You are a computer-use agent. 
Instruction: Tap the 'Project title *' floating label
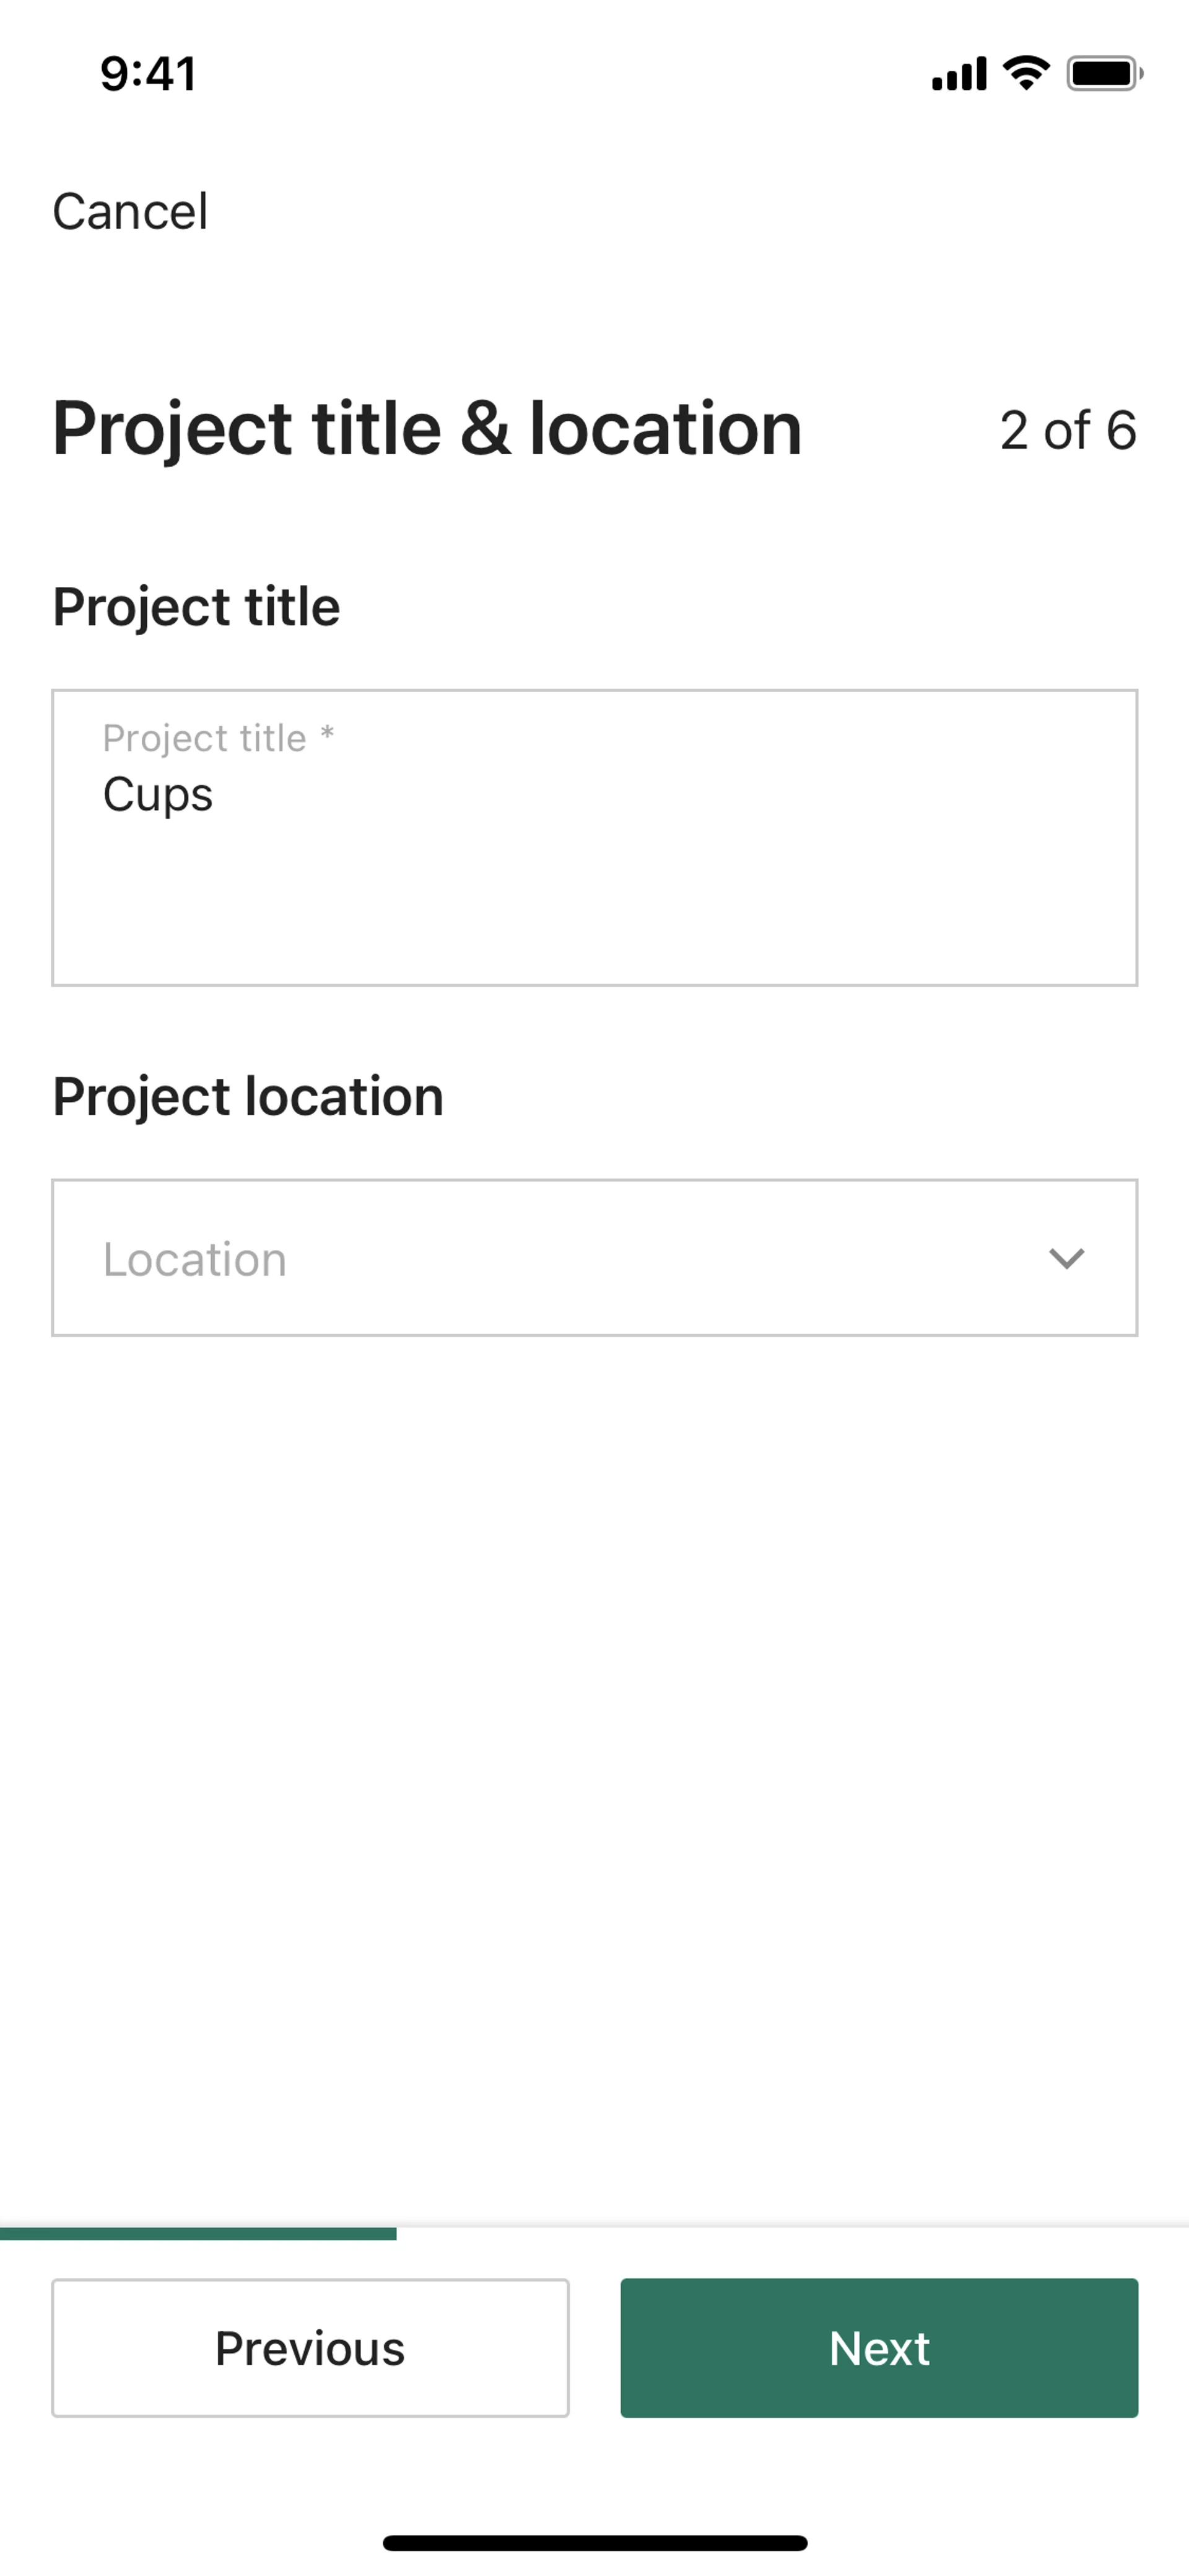(205, 738)
